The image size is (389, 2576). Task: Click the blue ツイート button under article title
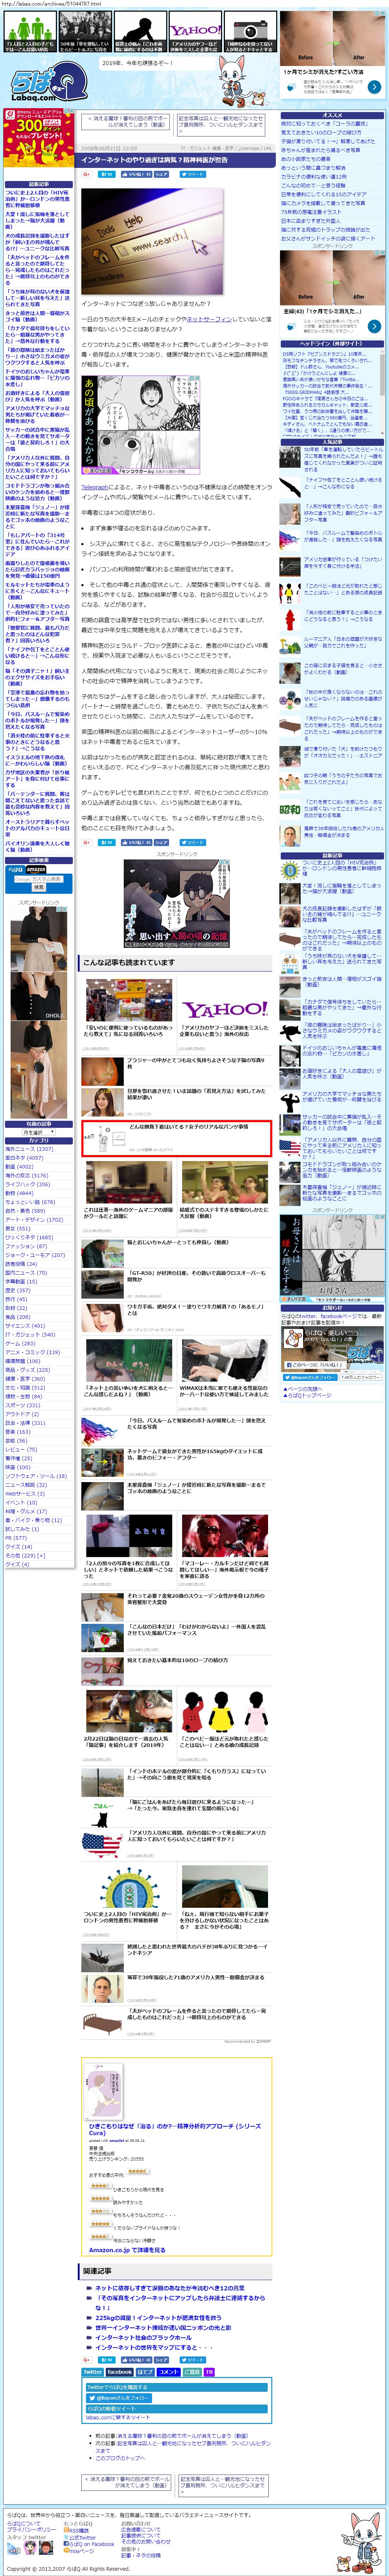click(x=193, y=174)
